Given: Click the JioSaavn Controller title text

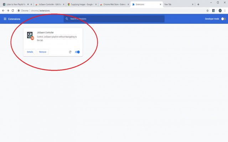Looking at the screenshot, I should point(45,32).
